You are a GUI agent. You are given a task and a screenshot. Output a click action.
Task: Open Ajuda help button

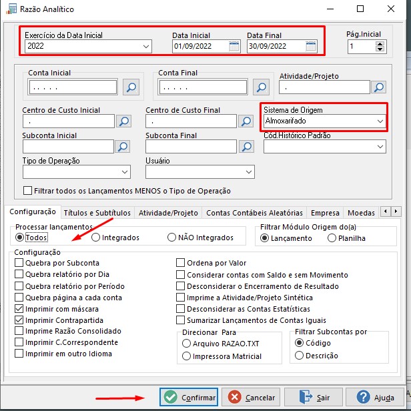coord(375,397)
